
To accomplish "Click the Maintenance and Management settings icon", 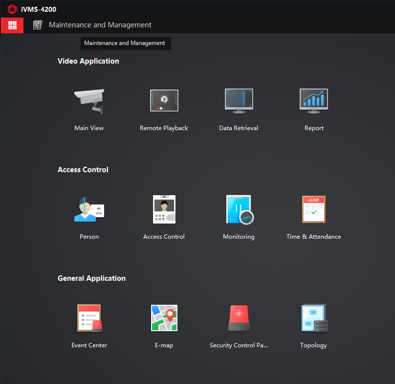I will point(37,25).
